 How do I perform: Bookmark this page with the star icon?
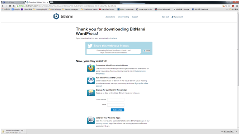[x=229, y=6]
